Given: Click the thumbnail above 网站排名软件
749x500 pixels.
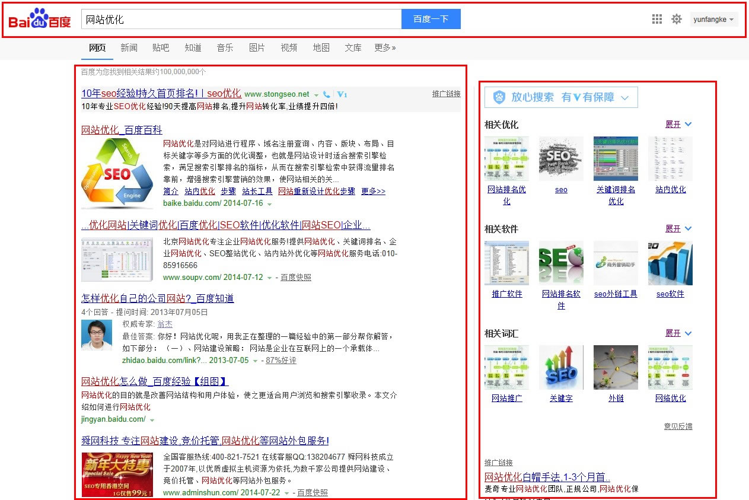Looking at the screenshot, I should pyautogui.click(x=561, y=263).
